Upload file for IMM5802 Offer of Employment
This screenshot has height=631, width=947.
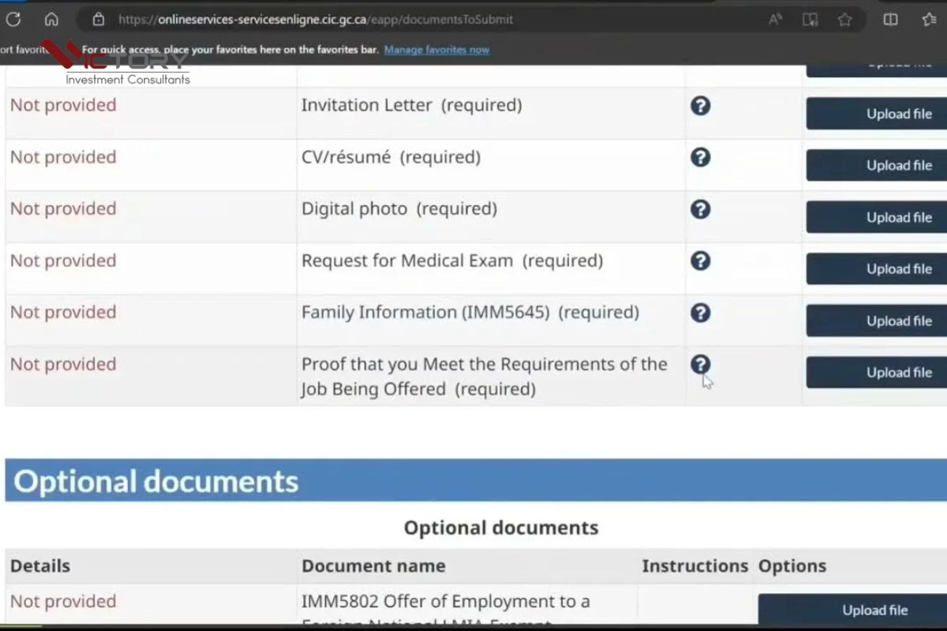pyautogui.click(x=852, y=610)
